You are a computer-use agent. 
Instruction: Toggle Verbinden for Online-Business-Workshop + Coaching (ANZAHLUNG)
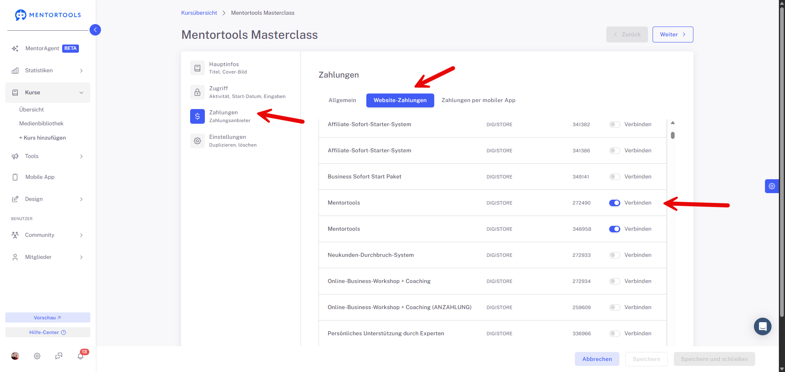coord(615,307)
